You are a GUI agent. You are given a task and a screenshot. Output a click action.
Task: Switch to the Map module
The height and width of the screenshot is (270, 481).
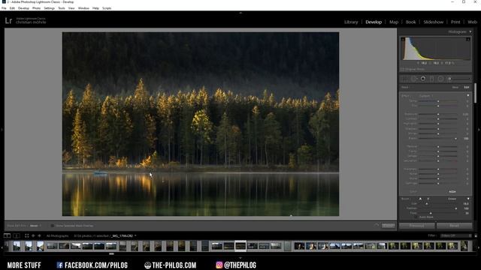(x=394, y=22)
